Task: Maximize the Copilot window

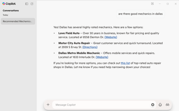Action: tap(168, 4)
